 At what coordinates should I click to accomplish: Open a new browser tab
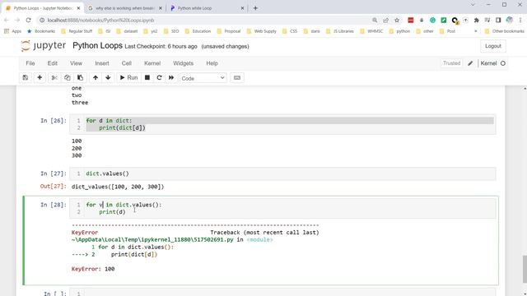(x=255, y=8)
